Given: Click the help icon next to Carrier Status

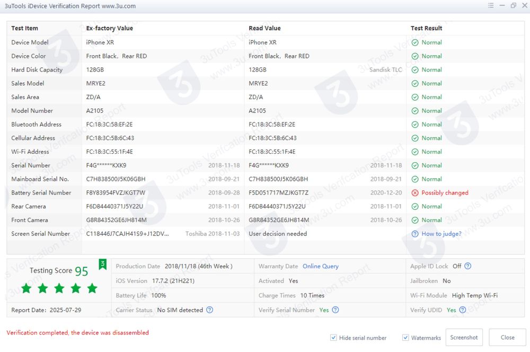Looking at the screenshot, I should 209,310.
